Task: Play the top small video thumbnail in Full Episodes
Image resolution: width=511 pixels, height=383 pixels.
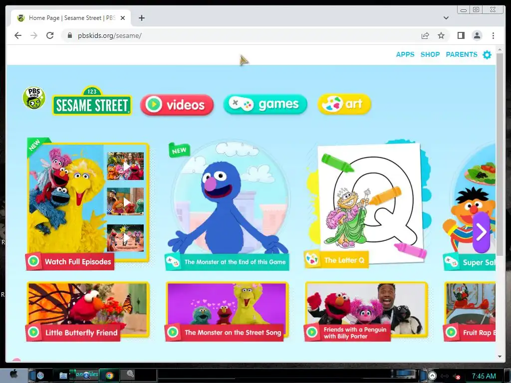Action: click(x=125, y=166)
